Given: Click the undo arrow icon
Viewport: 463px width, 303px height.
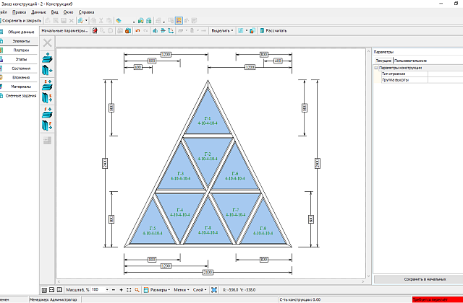Looking at the screenshot, I should pos(137,30).
